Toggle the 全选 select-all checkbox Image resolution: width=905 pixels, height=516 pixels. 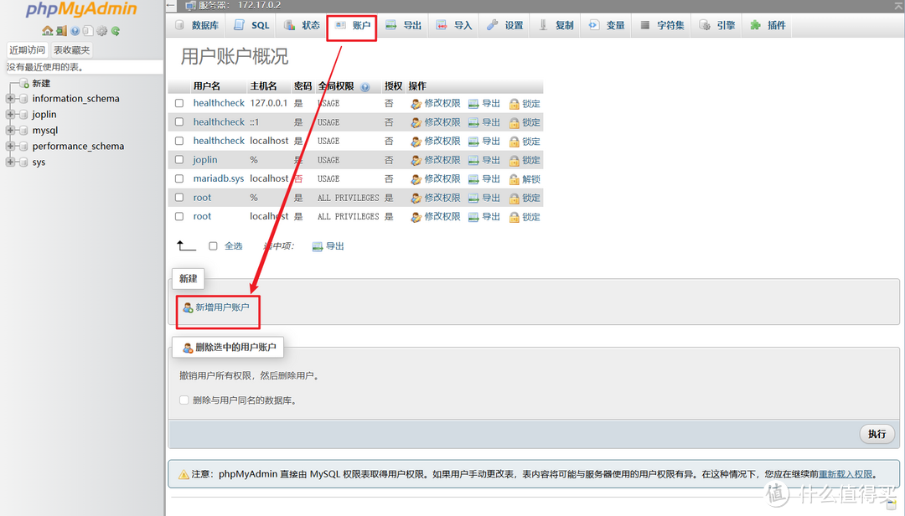point(213,246)
